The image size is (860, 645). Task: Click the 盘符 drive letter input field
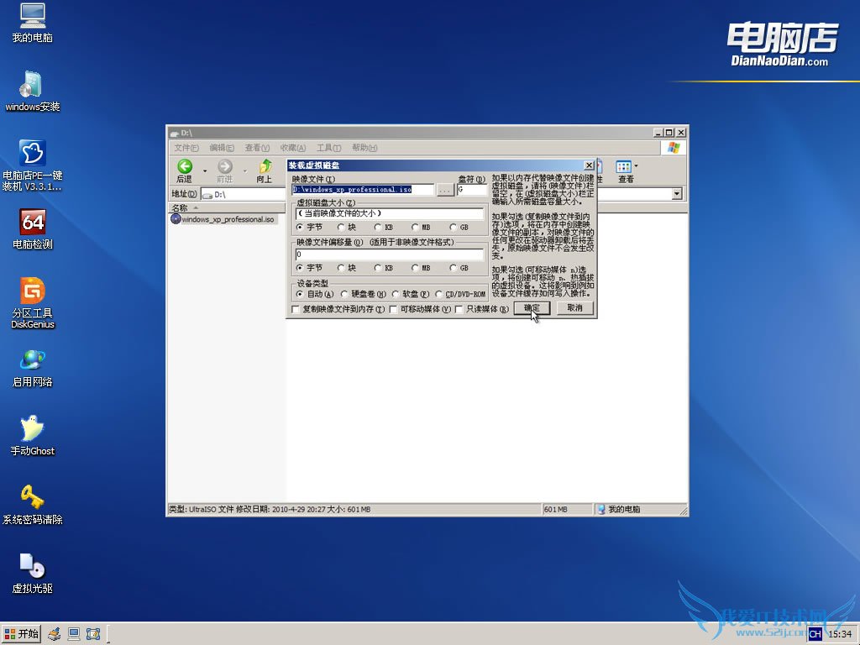point(470,190)
